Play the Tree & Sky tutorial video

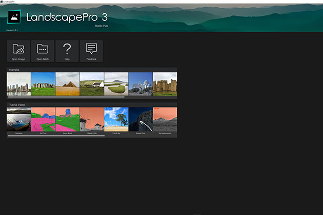click(116, 119)
